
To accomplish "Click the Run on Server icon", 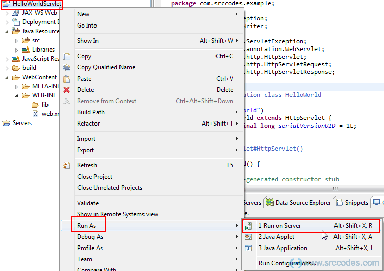I will click(x=249, y=226).
